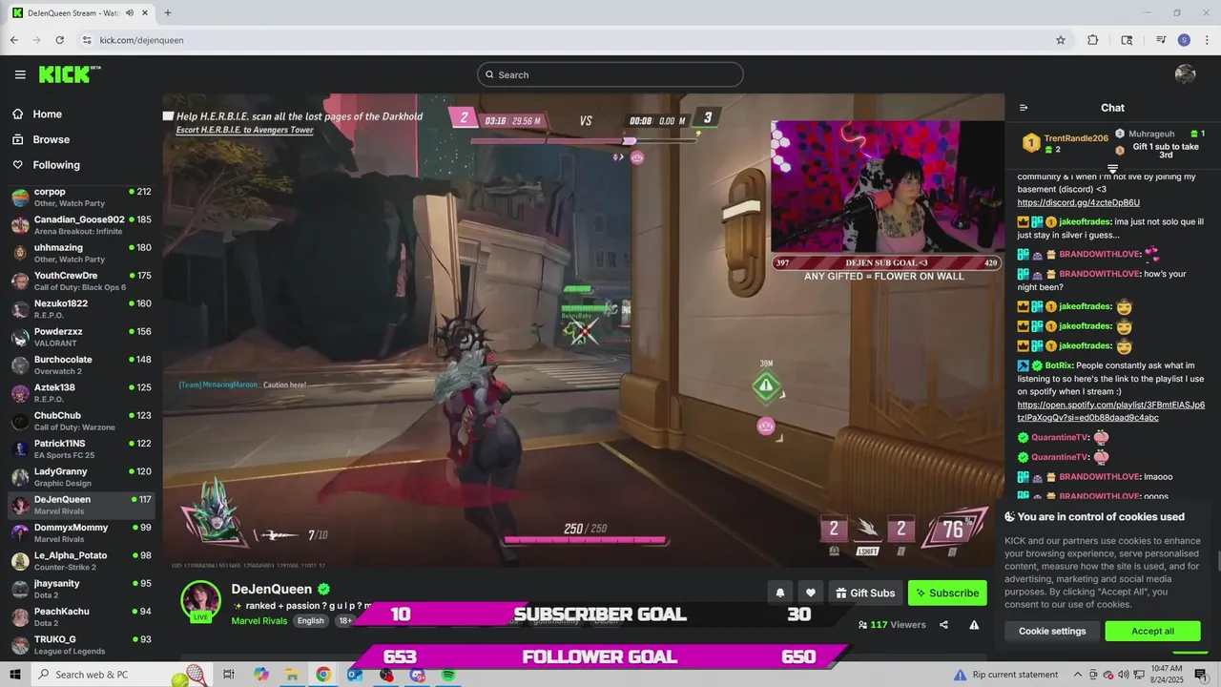Click BotRix username in chat
Screen dimensions: 1221x687
click(x=1058, y=365)
